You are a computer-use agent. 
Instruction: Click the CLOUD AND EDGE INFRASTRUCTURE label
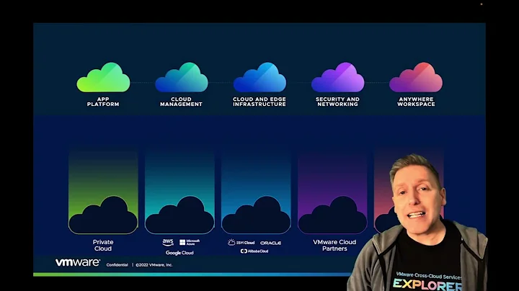pos(259,102)
